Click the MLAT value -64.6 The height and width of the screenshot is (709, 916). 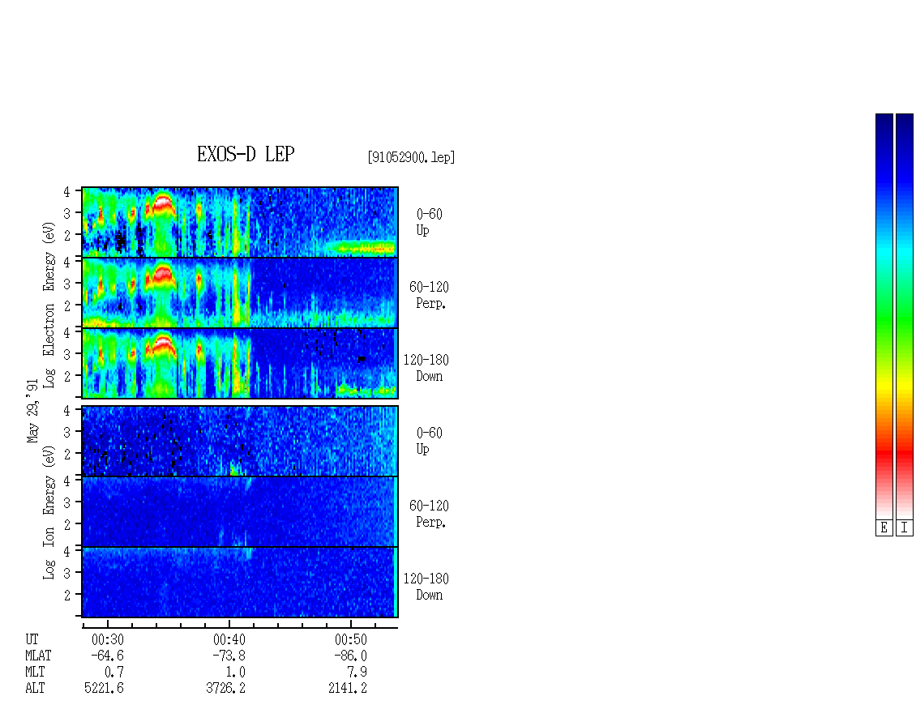108,656
